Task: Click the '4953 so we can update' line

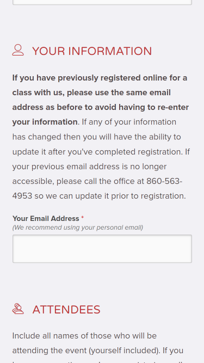Action: 99,196
